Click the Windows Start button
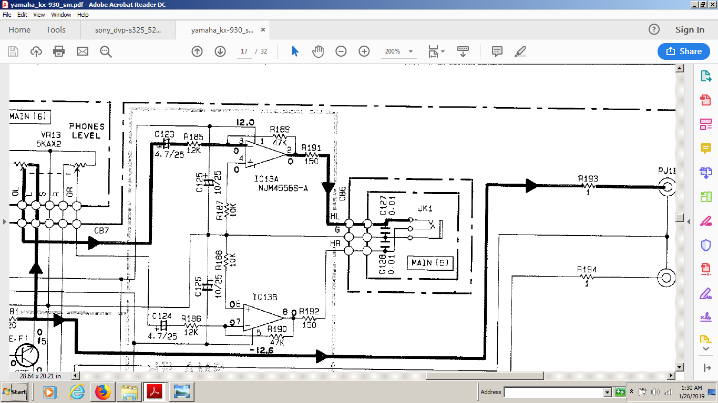Viewport: 718px width, 403px height. click(15, 392)
